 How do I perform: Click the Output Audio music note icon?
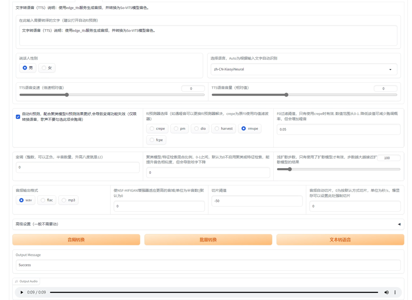[16, 281]
